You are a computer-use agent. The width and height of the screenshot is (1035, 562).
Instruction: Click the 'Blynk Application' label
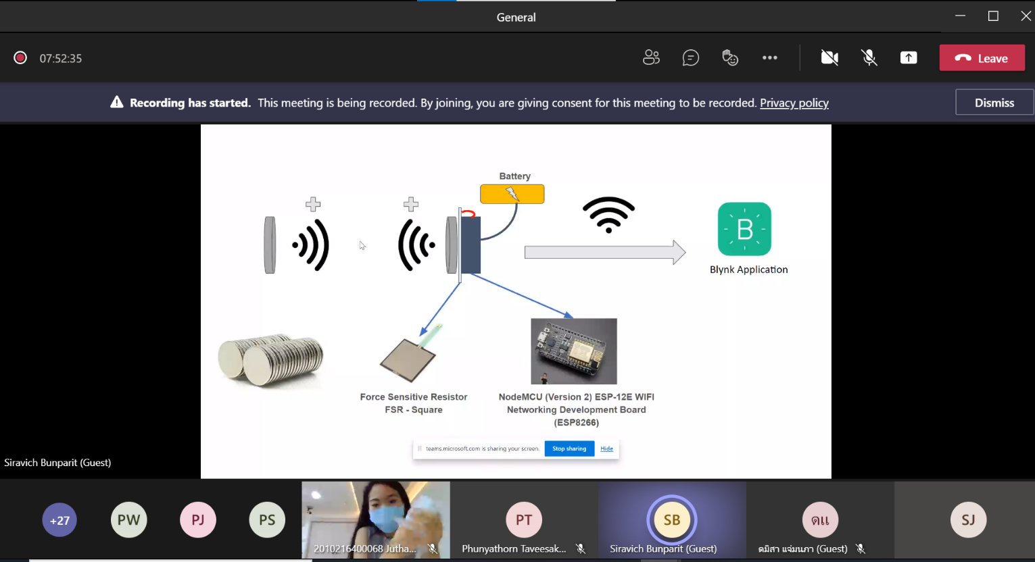click(748, 270)
